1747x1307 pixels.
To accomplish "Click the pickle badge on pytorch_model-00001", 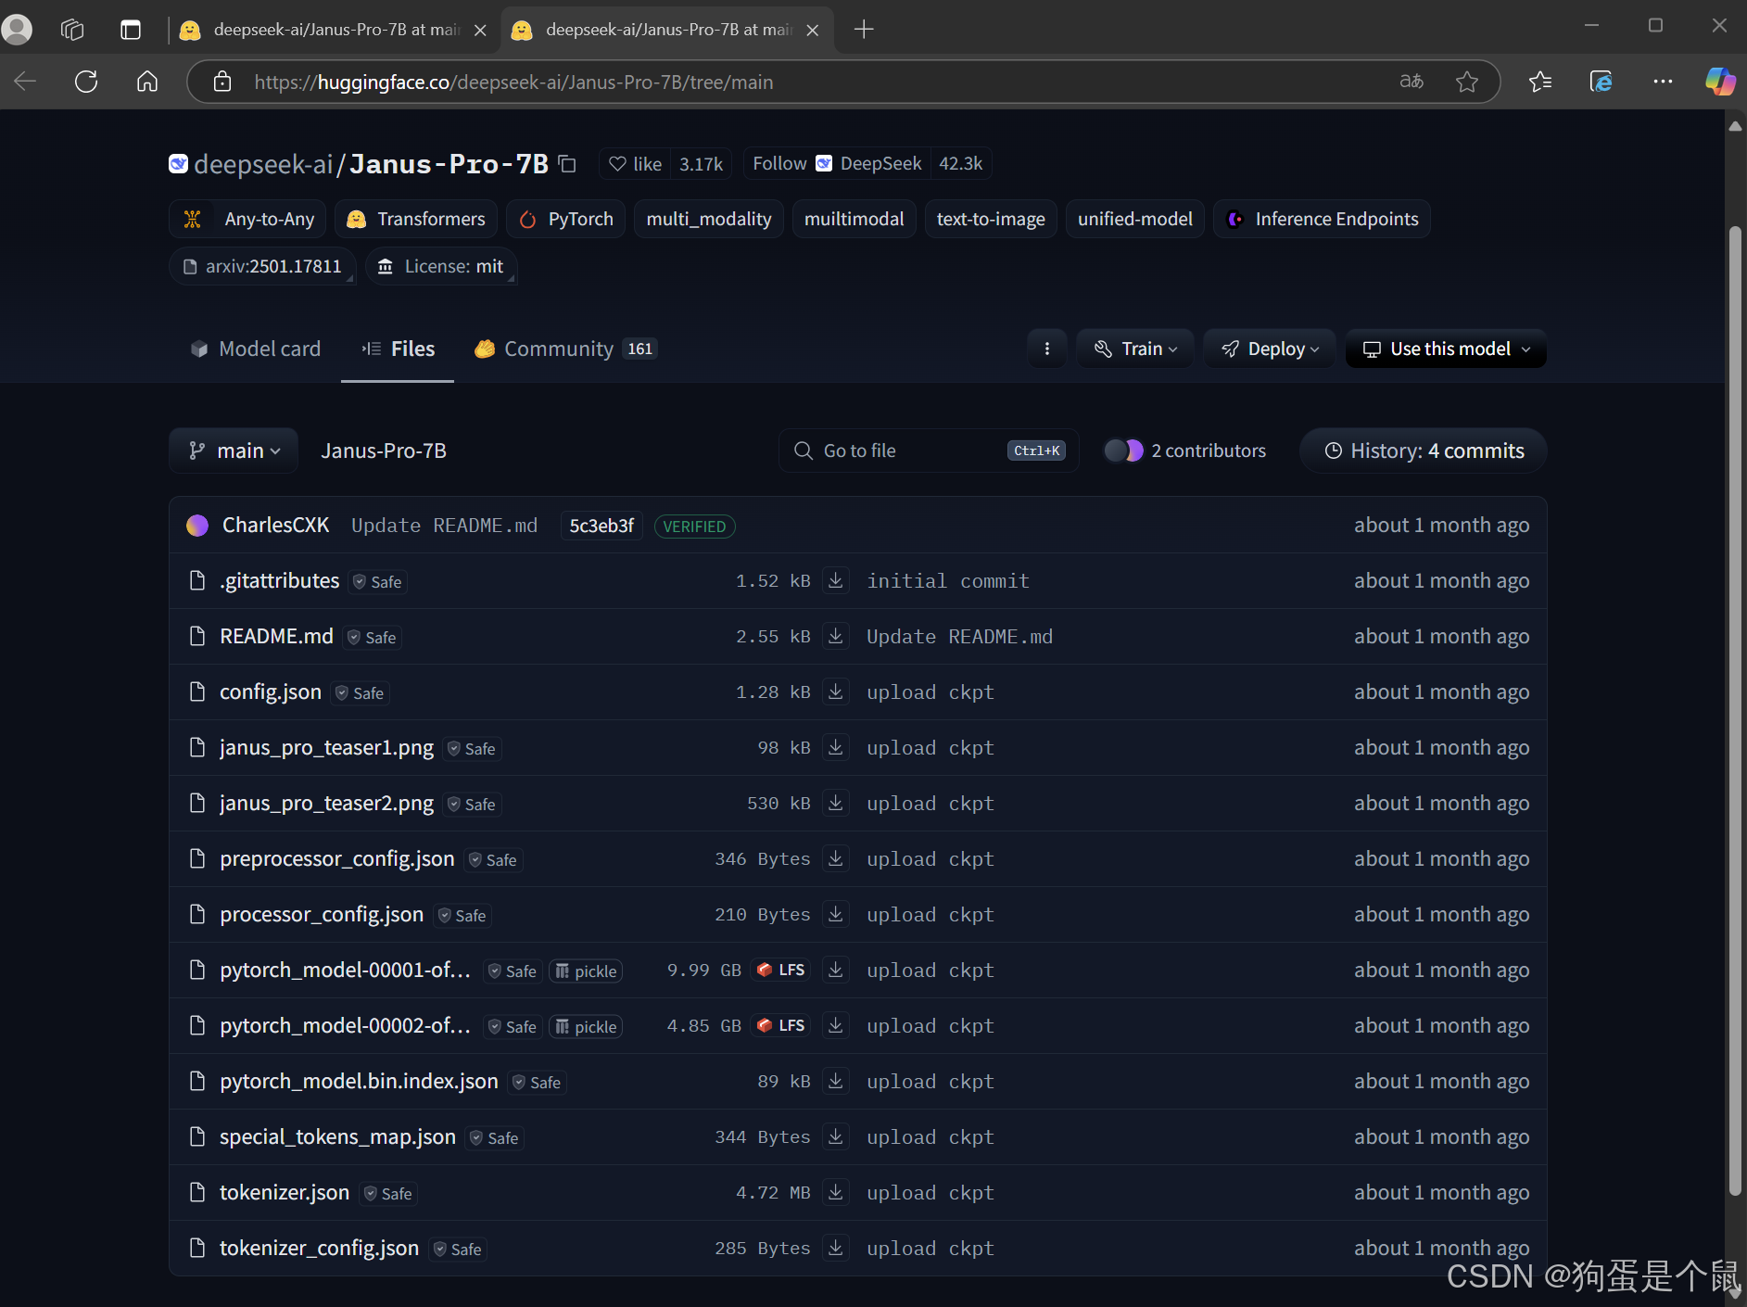I will coord(586,971).
